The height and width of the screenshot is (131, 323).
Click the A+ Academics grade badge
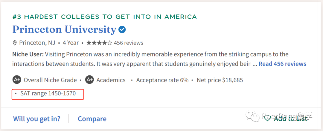tap(89, 80)
